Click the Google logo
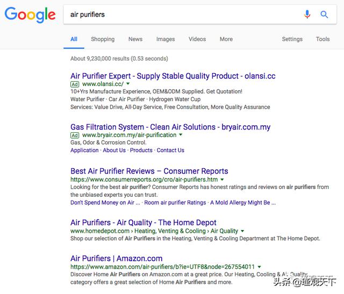This screenshot has height=294, width=344. pos(30,15)
